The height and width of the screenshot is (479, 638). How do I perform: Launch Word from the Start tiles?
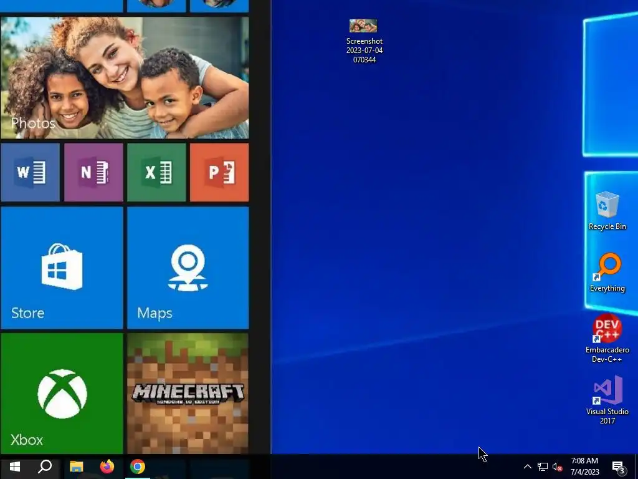[x=30, y=172]
